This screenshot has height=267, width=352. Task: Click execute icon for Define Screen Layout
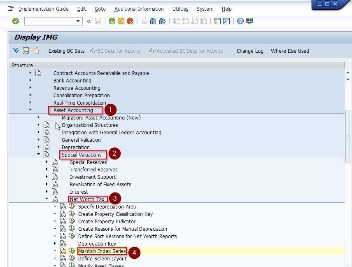click(x=72, y=258)
